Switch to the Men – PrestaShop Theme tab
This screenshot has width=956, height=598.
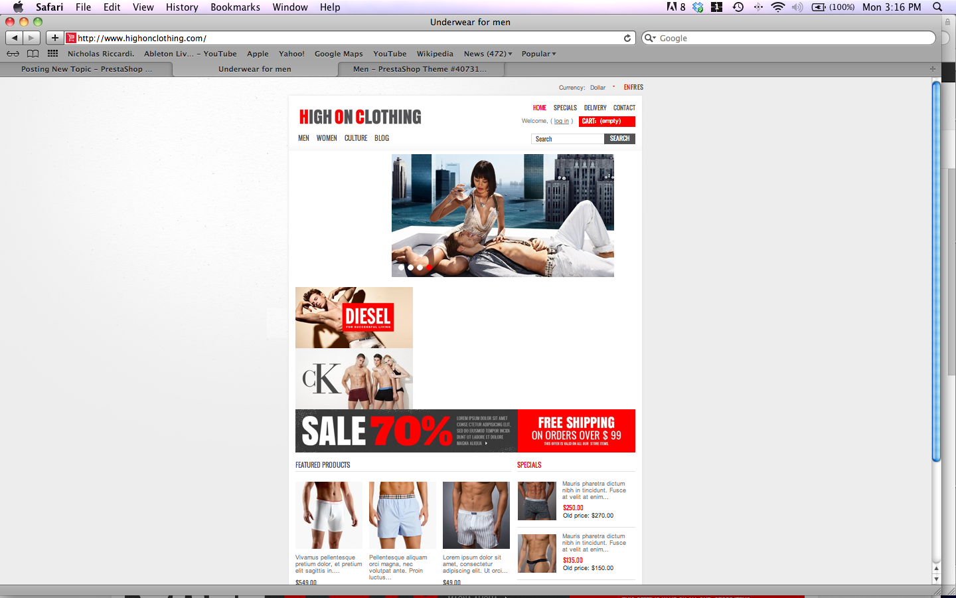click(420, 69)
